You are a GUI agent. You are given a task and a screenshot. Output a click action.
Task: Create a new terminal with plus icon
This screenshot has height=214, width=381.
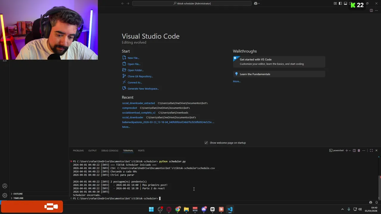click(x=346, y=150)
